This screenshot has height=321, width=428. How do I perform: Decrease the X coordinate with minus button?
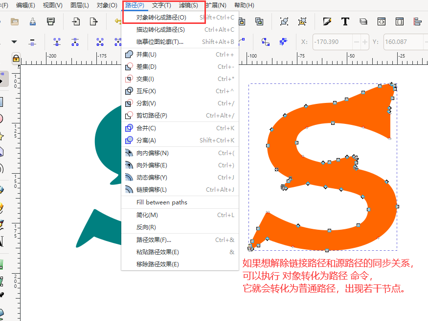(356, 42)
